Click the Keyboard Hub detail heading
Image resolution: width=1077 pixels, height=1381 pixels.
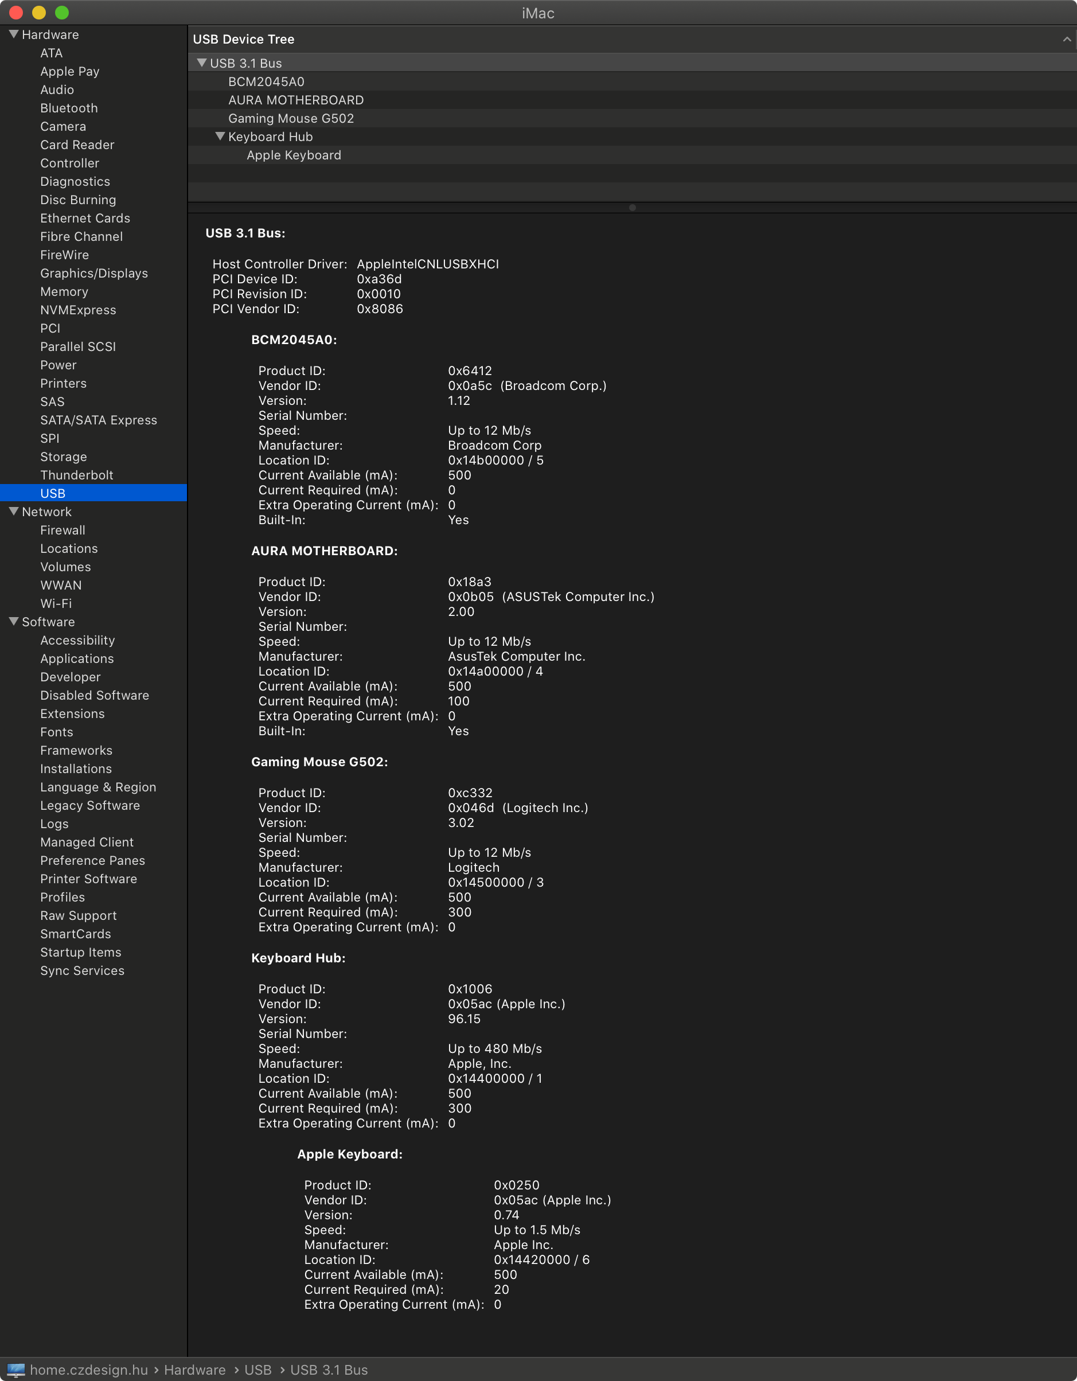click(x=299, y=958)
